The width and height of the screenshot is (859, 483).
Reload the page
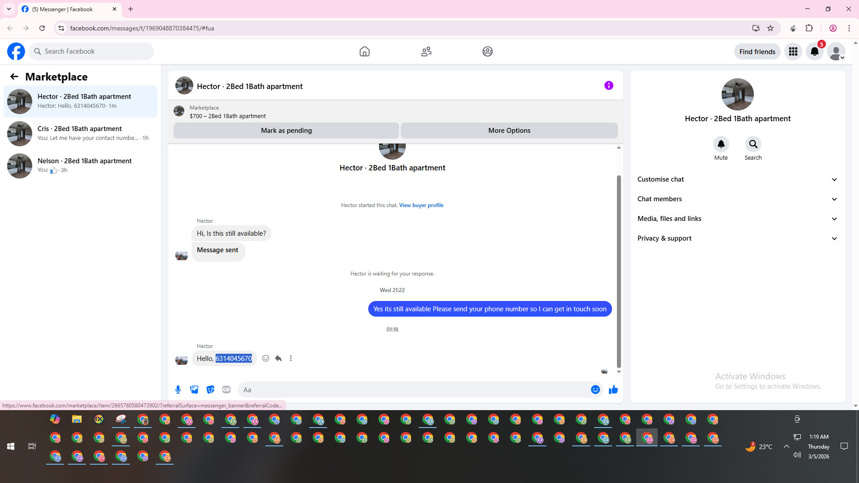coord(42,28)
